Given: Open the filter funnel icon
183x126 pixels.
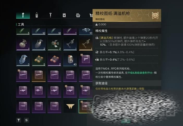Looking at the screenshot, I should pyautogui.click(x=19, y=120).
